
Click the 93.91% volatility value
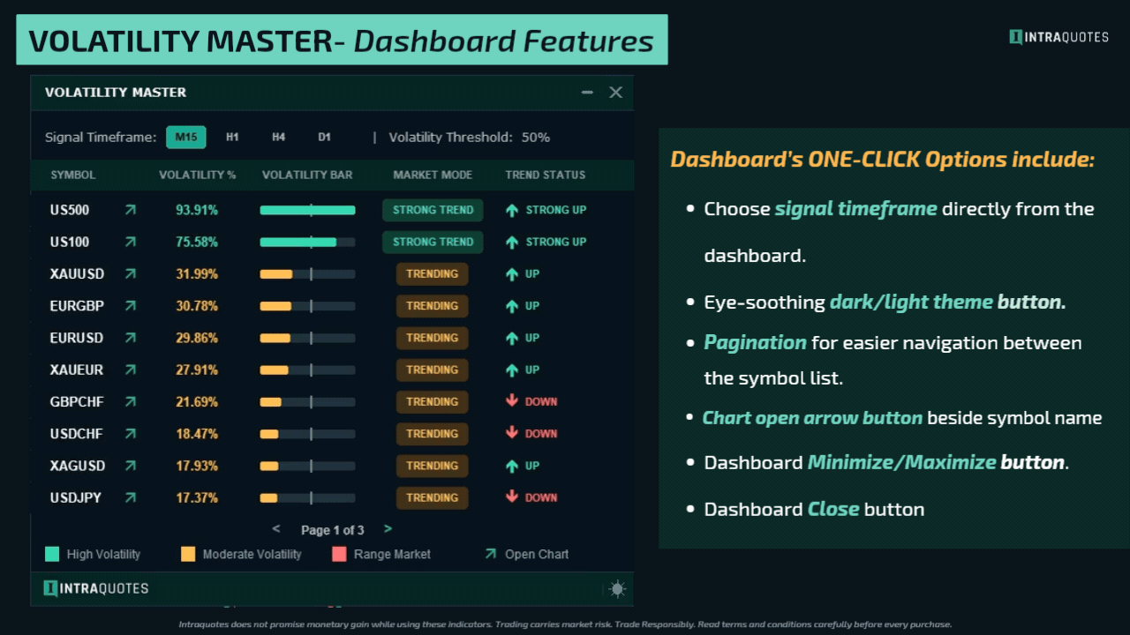point(197,210)
